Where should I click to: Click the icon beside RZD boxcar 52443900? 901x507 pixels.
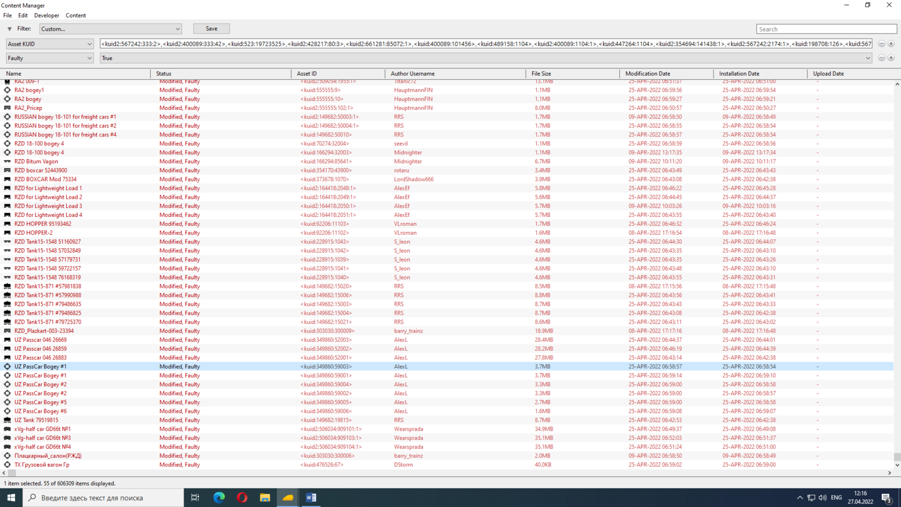coord(7,171)
